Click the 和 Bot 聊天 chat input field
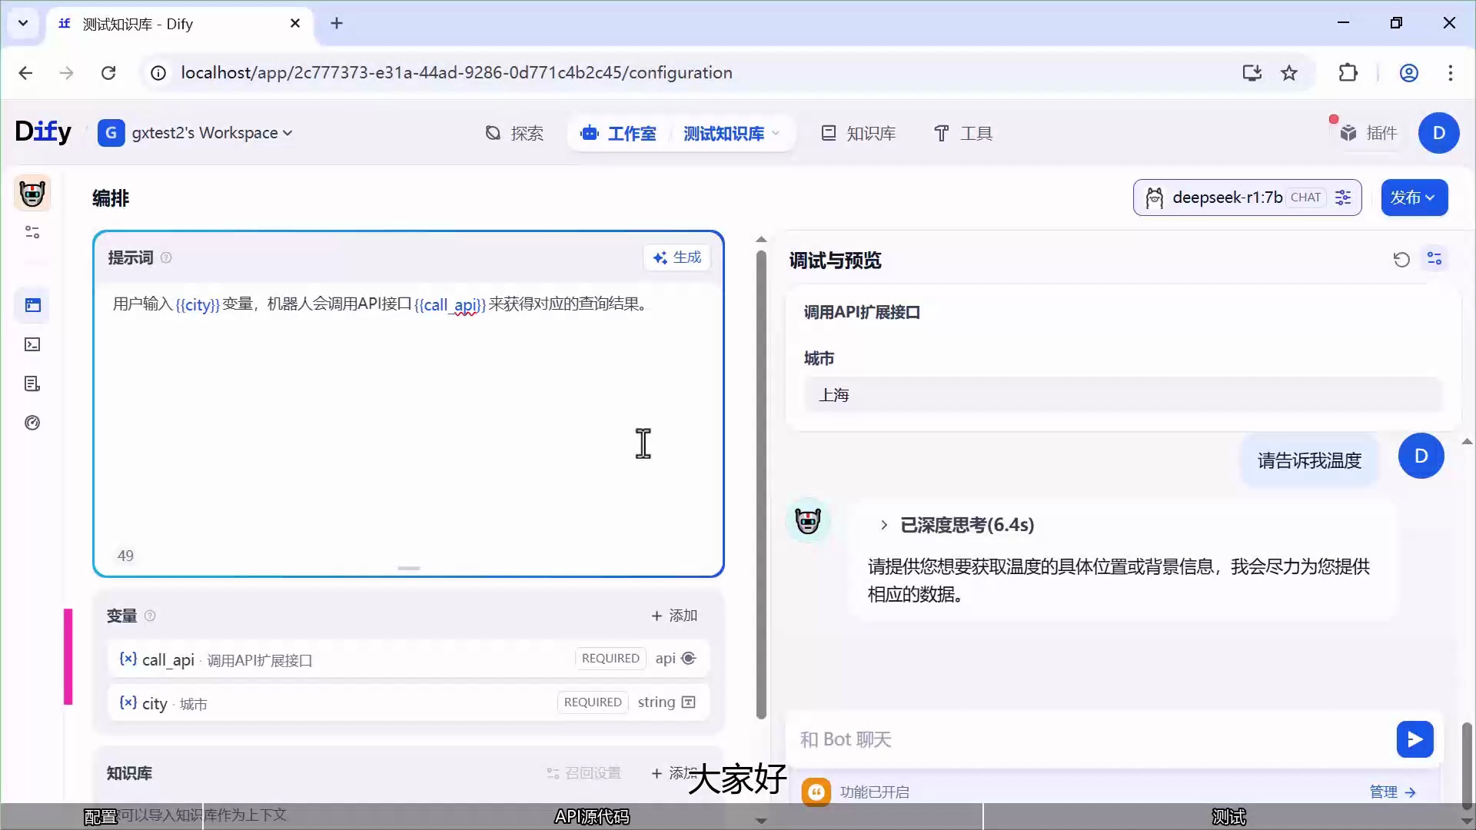 (1092, 739)
